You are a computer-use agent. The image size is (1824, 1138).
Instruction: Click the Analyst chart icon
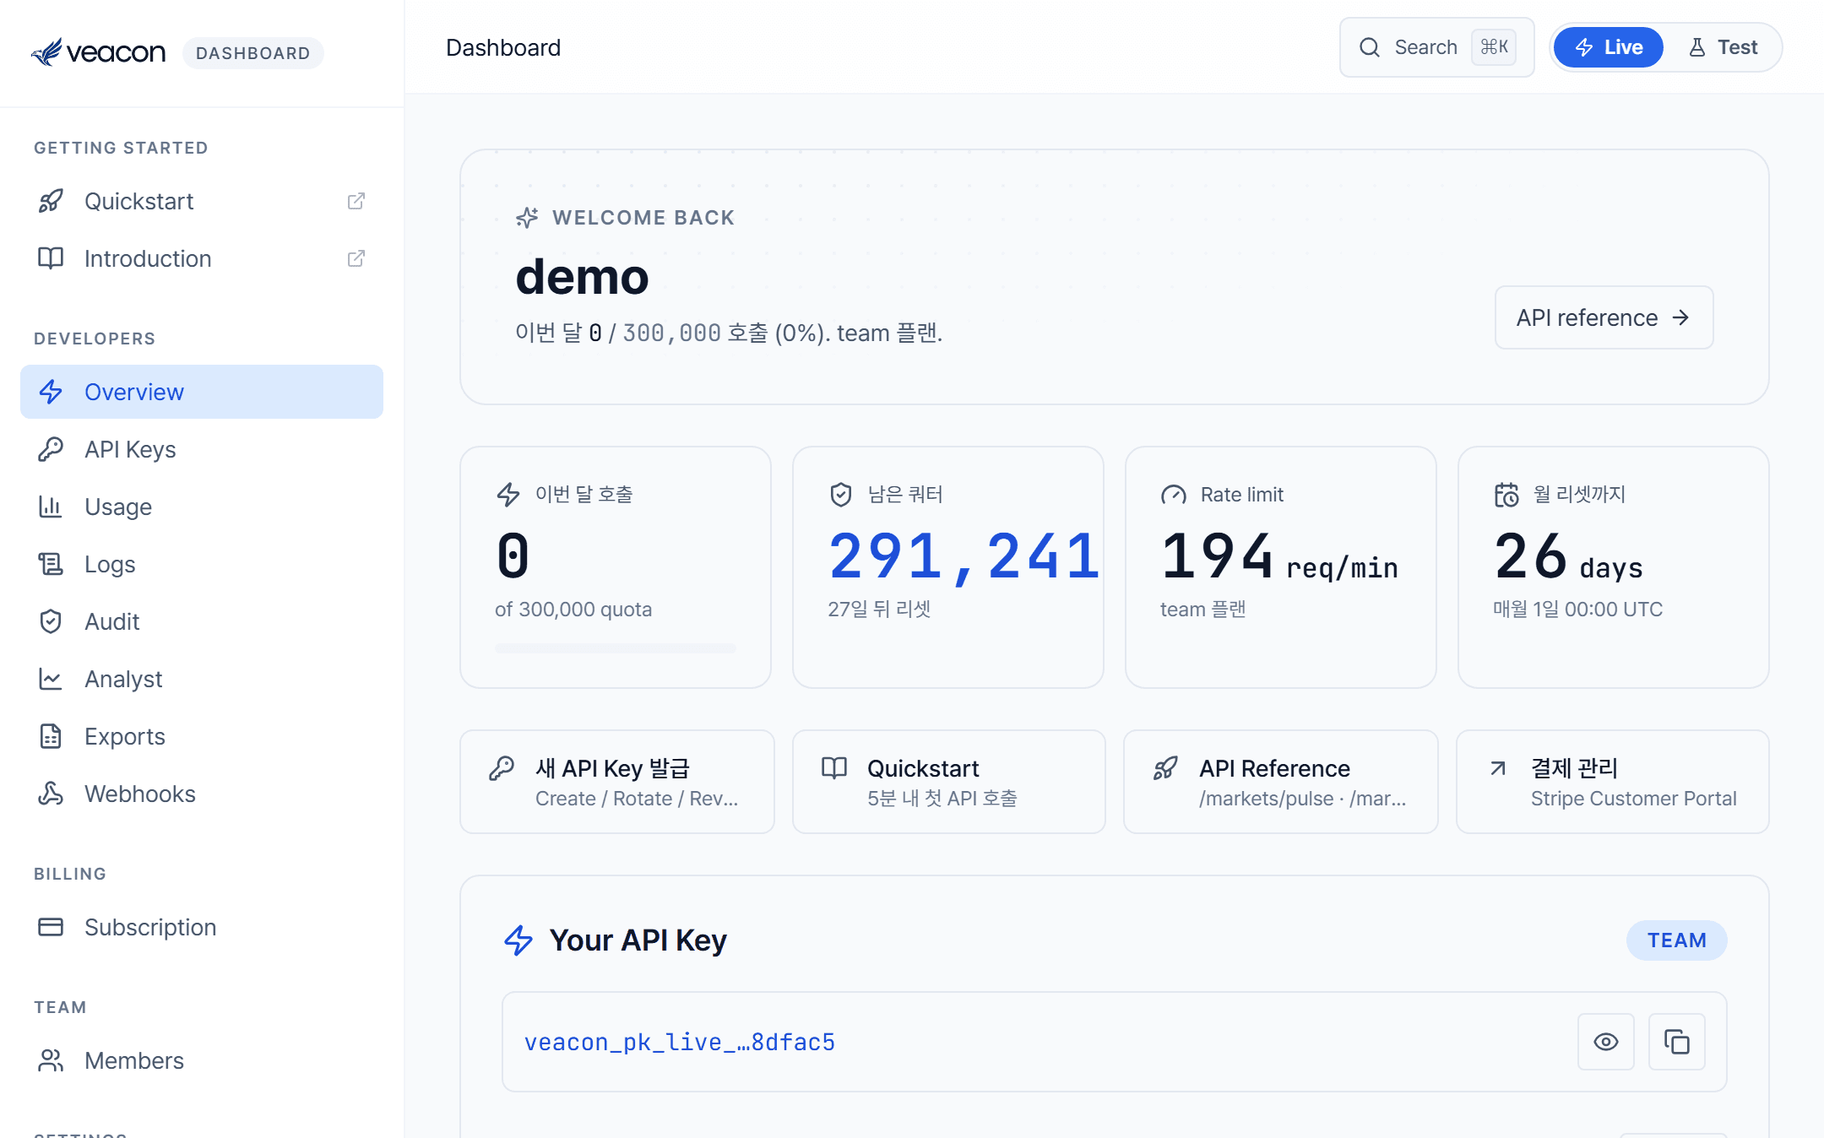[x=51, y=679]
